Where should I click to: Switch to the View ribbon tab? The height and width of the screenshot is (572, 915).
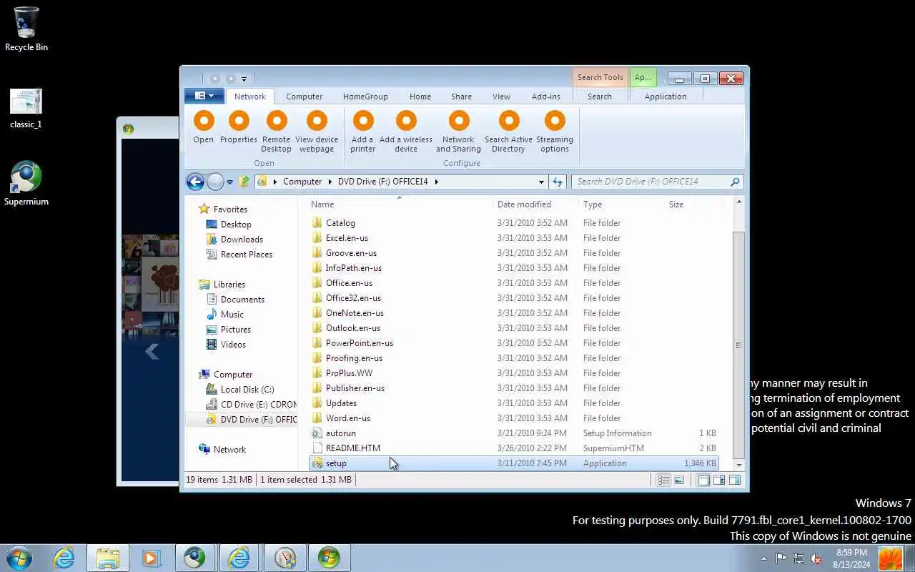click(501, 97)
